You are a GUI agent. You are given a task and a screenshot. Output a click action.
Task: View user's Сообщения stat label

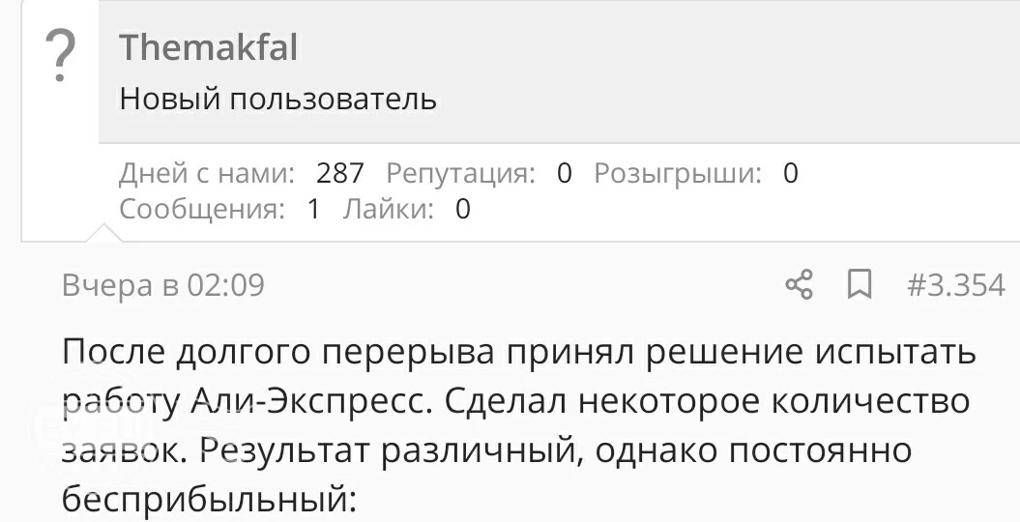pos(202,210)
